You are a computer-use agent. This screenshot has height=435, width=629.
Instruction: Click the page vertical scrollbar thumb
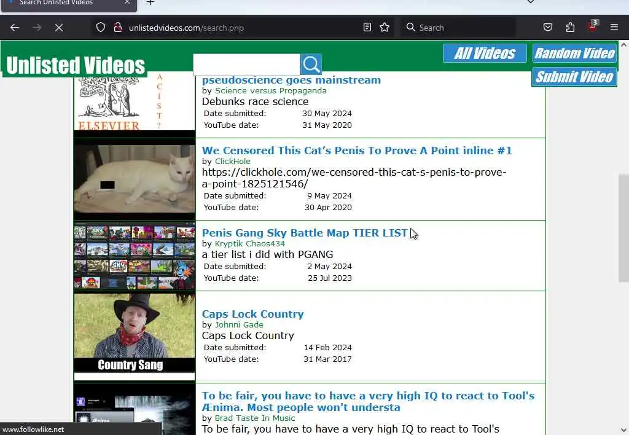pos(623,228)
